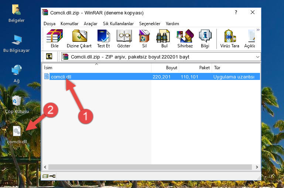Click the WinRAR title bar icon
The width and height of the screenshot is (284, 188).
pos(45,12)
